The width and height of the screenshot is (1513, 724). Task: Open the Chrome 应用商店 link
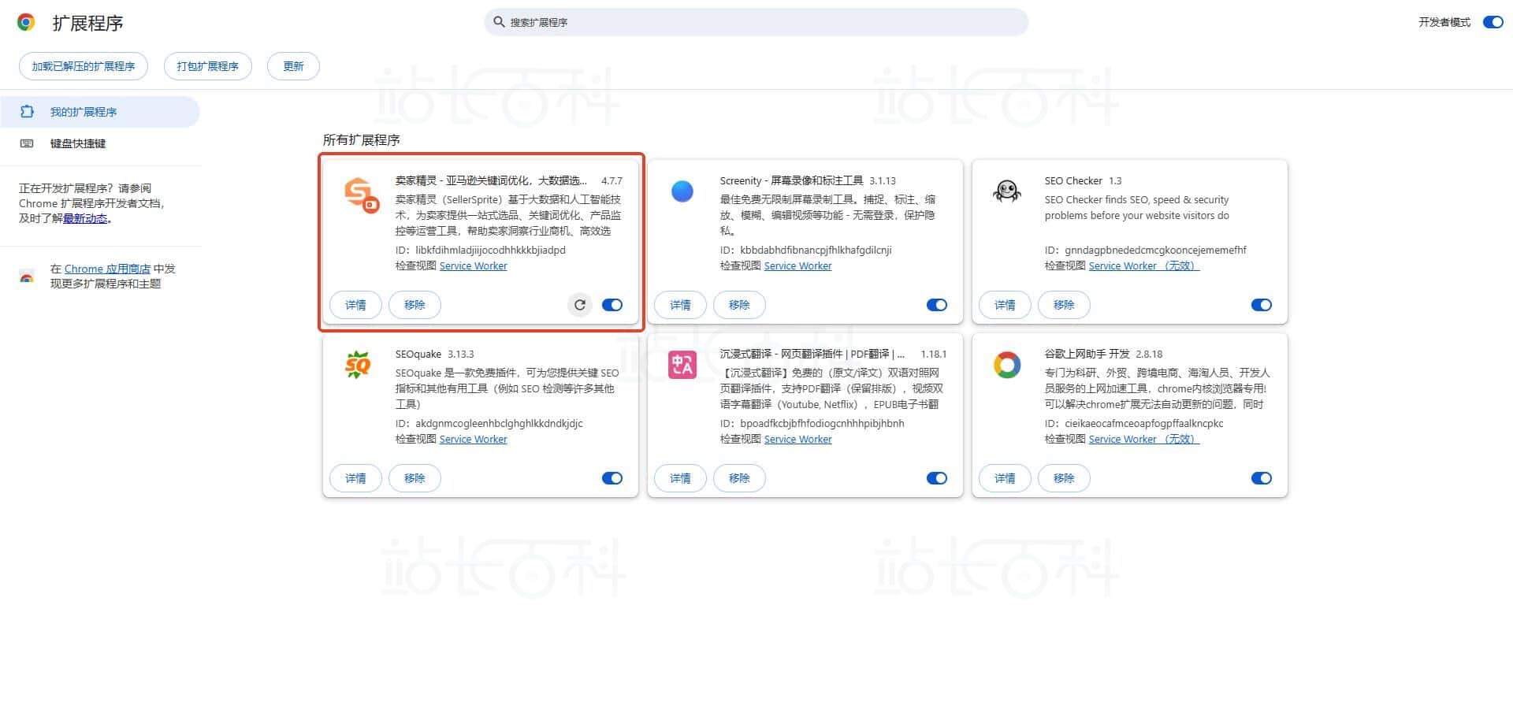pyautogui.click(x=105, y=268)
